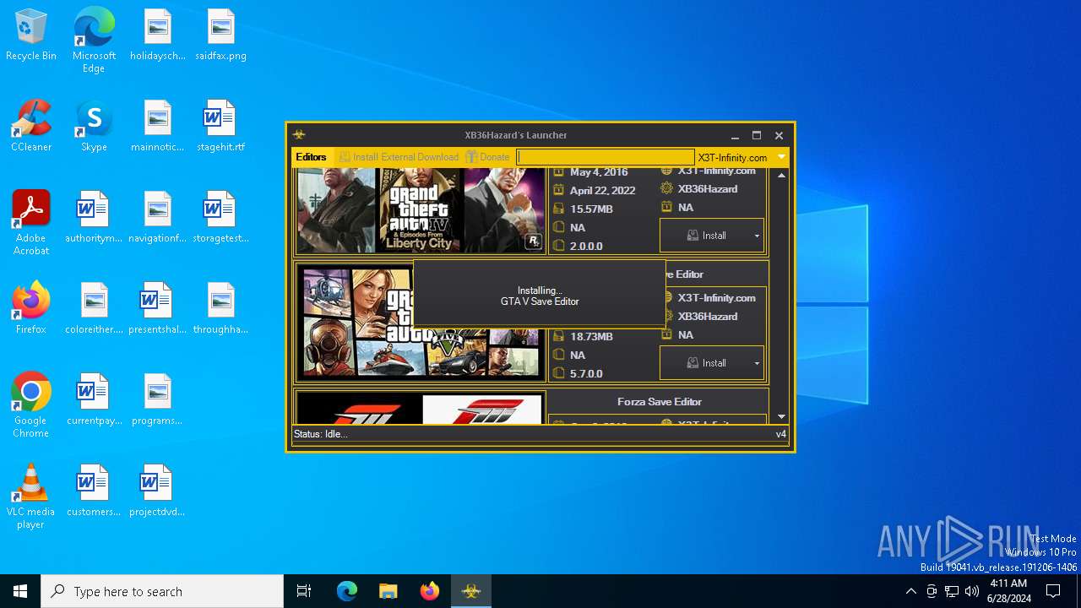
Task: Install the GTA IV save editor
Action: pyautogui.click(x=706, y=236)
